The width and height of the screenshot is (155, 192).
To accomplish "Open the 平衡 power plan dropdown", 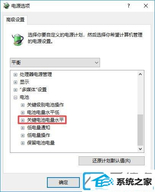I will (x=55, y=63).
